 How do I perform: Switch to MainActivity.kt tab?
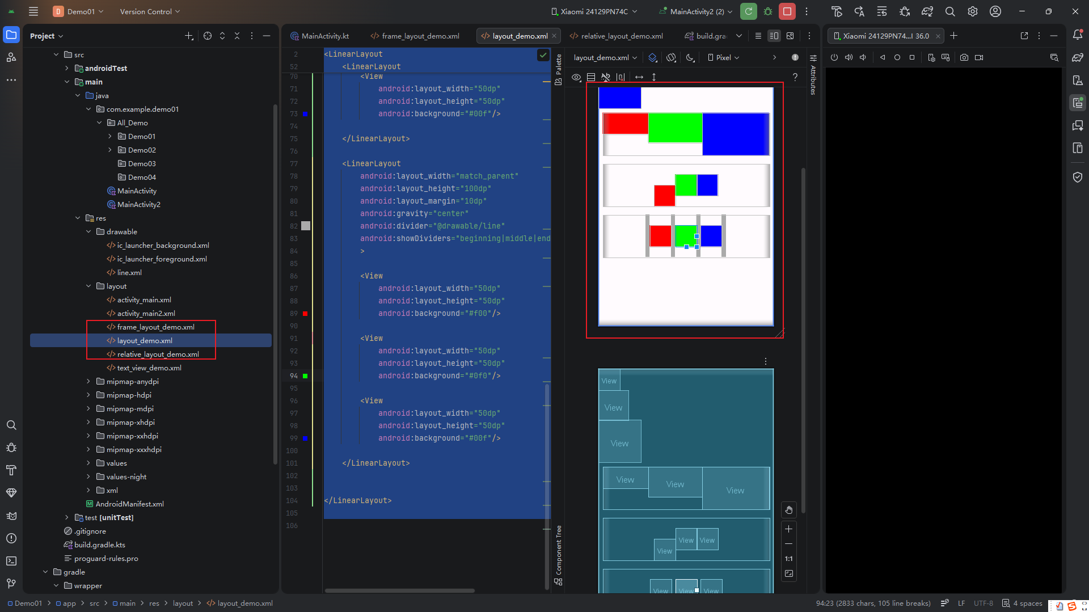[x=320, y=36]
